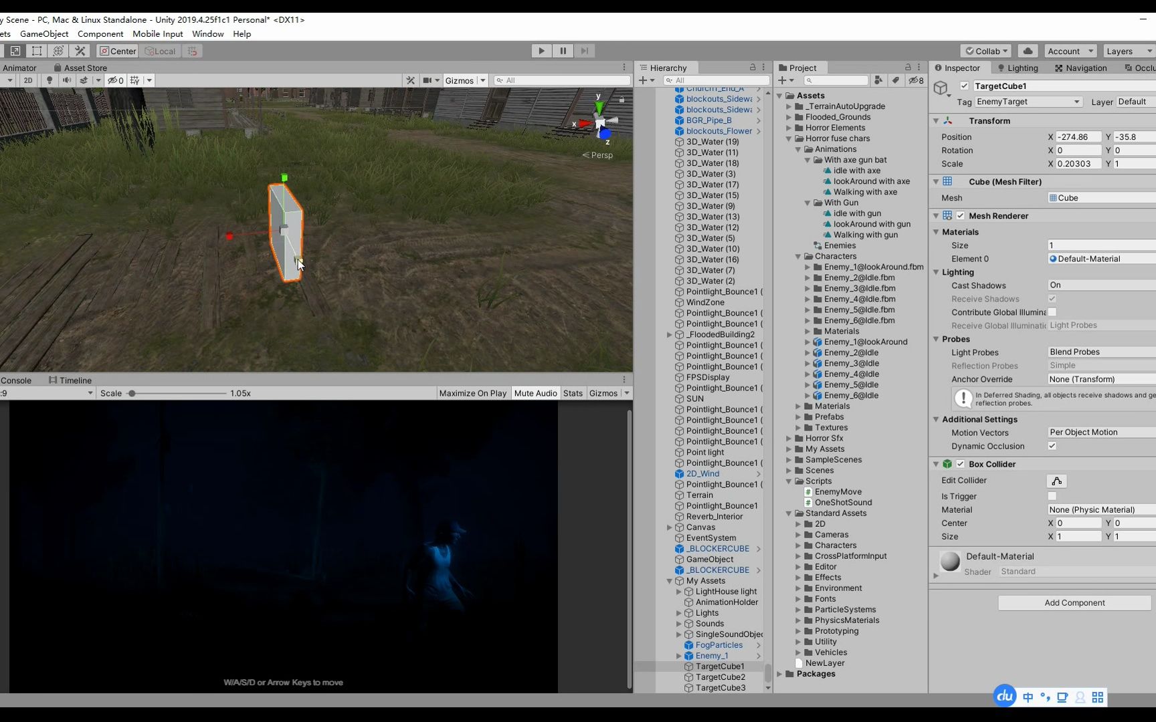1156x722 pixels.
Task: Click the create (+) icon in Hierarchy panel
Action: [x=644, y=80]
